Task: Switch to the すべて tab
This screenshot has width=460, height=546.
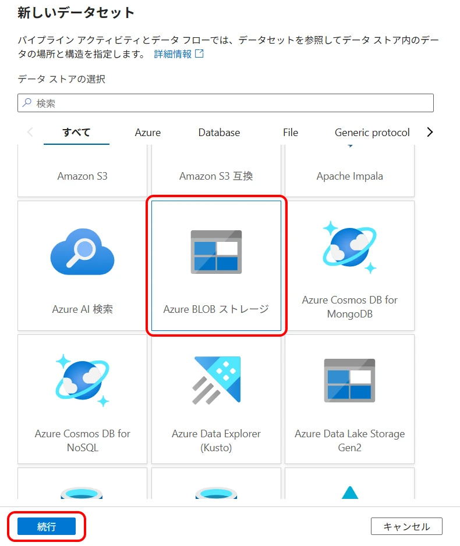Action: click(76, 133)
